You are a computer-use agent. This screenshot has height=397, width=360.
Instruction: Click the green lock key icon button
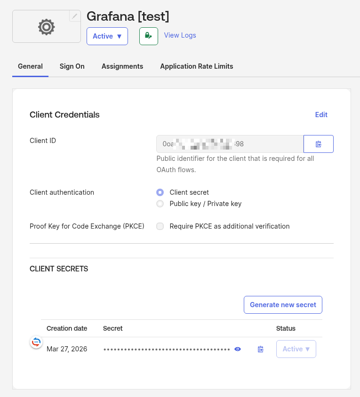148,36
